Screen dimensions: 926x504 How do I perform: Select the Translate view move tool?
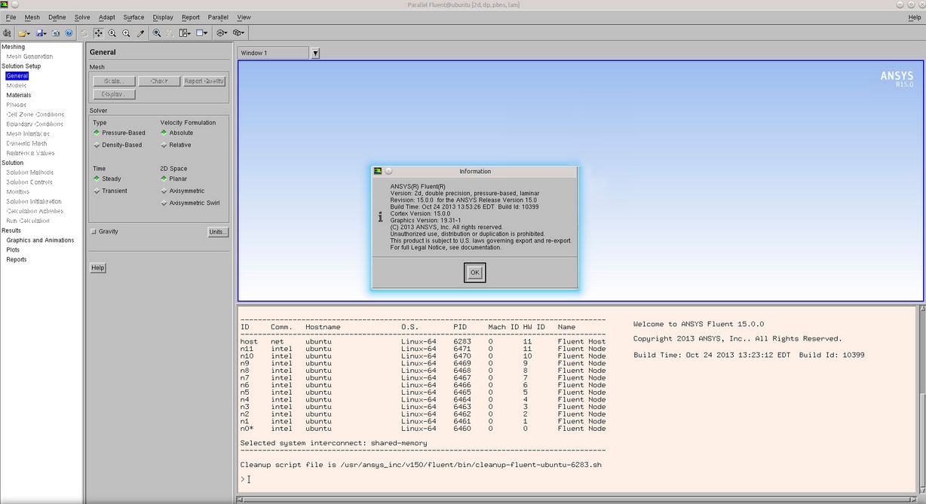coord(98,33)
